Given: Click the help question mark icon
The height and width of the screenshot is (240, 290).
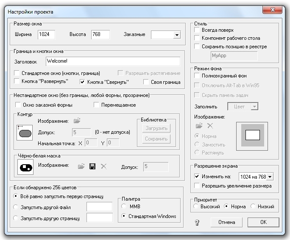Looking at the screenshot, I should (x=197, y=223).
